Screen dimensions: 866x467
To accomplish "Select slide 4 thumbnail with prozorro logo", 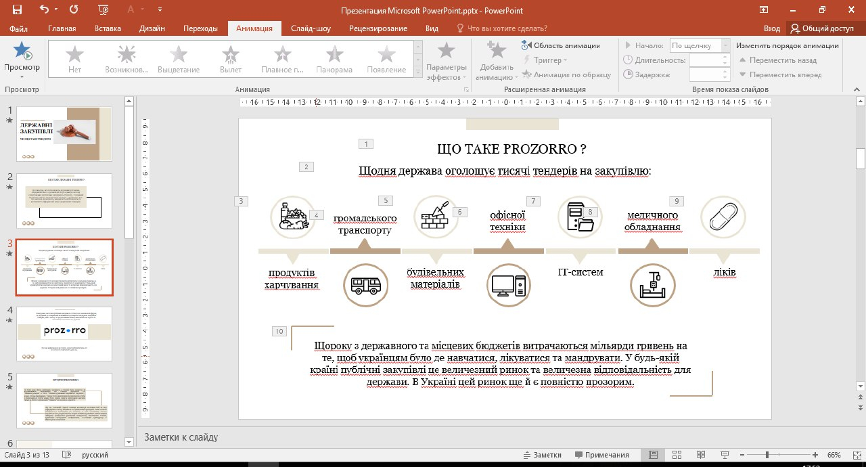I will pyautogui.click(x=64, y=334).
